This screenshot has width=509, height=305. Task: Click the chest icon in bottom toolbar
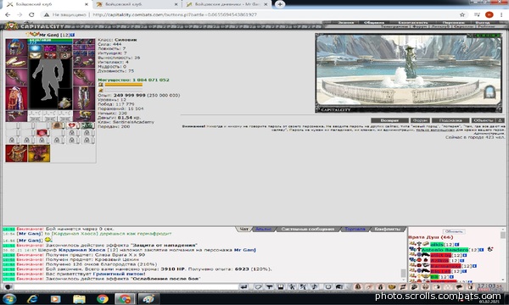(x=392, y=287)
